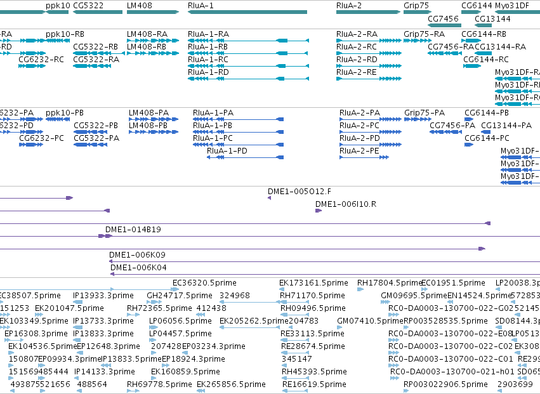The height and width of the screenshot is (394, 540).
Task: Click EST EC36320.5prime
Action: tap(204, 283)
